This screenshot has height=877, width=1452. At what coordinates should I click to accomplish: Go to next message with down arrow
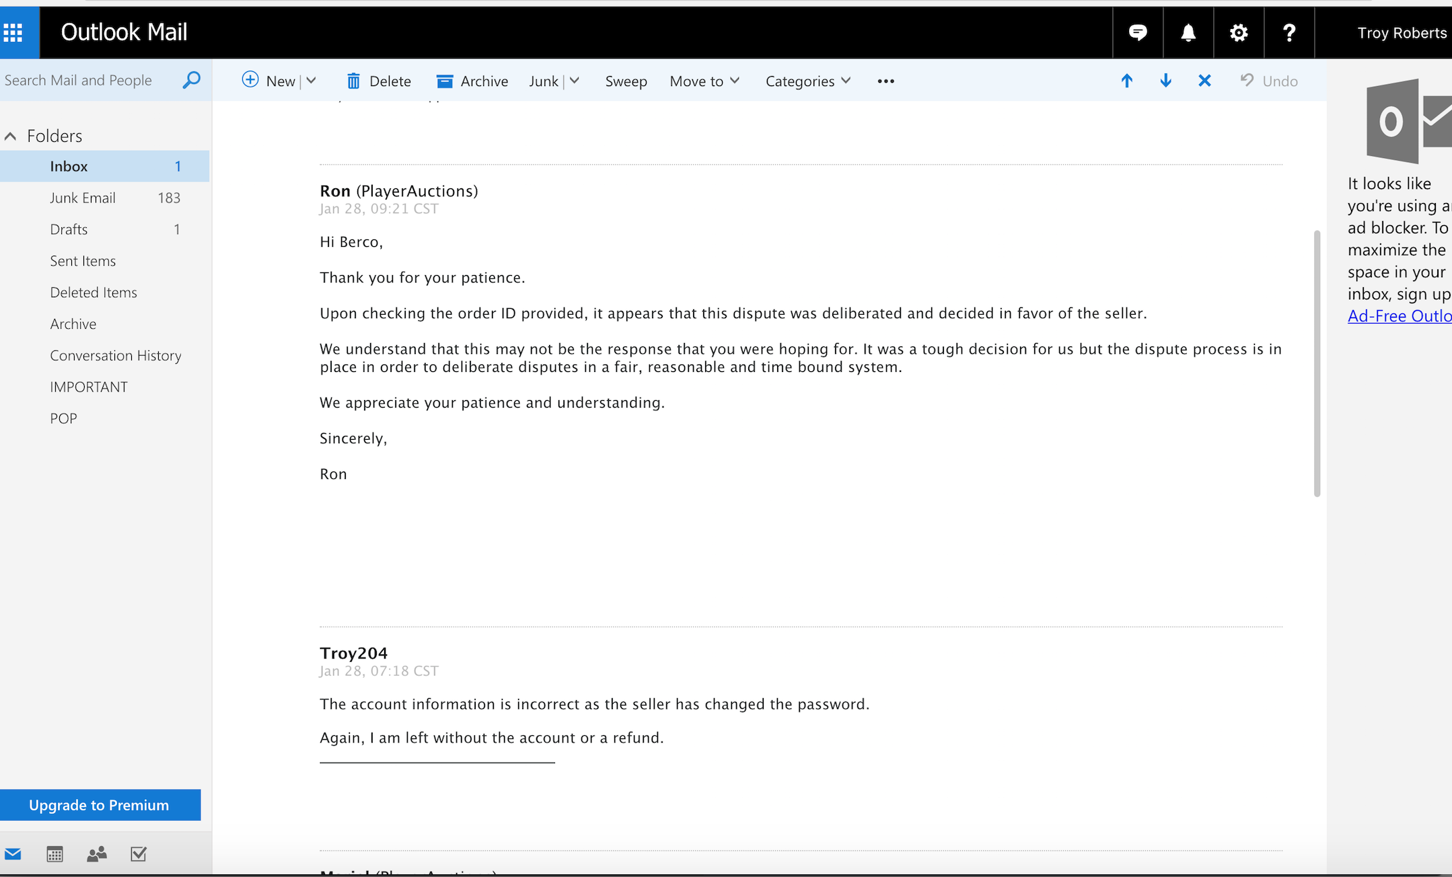point(1165,81)
